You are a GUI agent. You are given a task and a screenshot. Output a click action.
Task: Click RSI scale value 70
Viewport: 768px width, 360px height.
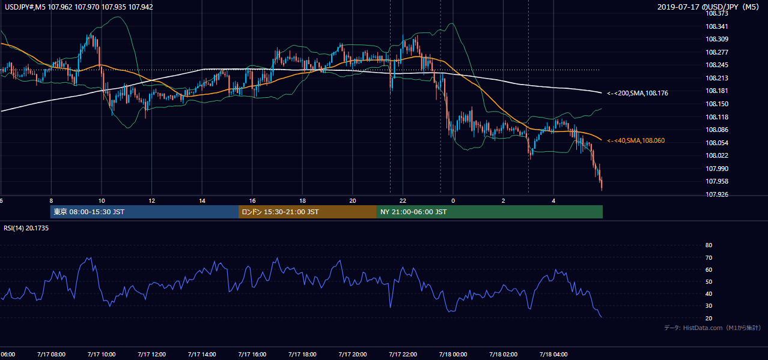click(x=709, y=257)
